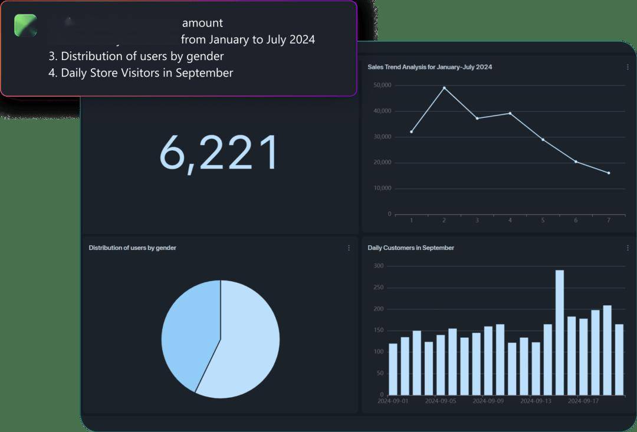Select the month 3 data point on sales line
The image size is (637, 432).
click(x=477, y=118)
